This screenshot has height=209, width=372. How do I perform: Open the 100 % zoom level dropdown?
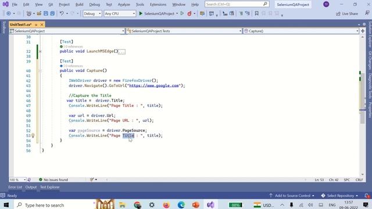(x=17, y=179)
